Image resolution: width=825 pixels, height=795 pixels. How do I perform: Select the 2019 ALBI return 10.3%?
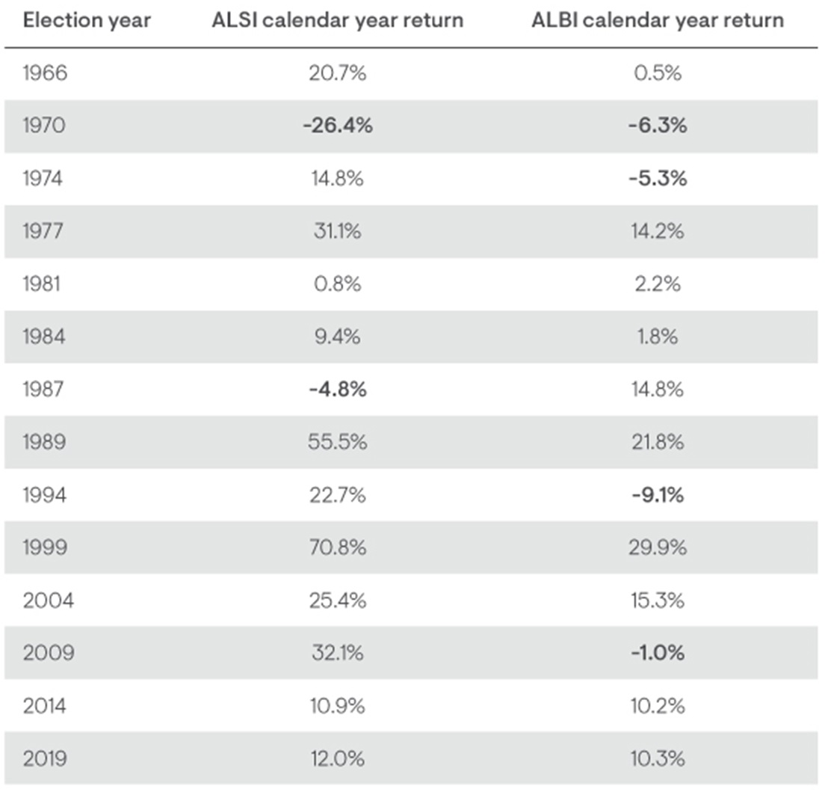pos(657,759)
